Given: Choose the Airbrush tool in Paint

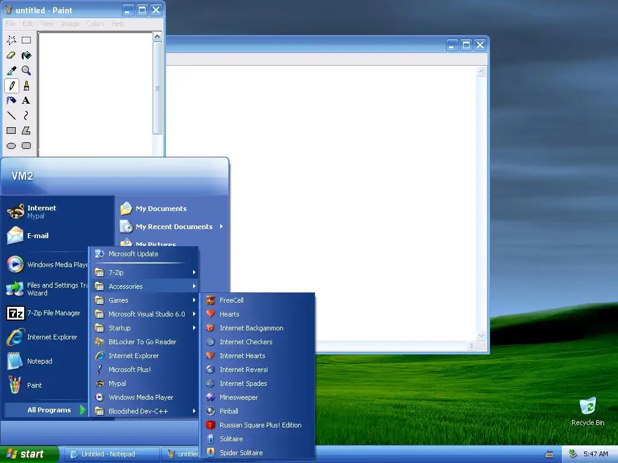Looking at the screenshot, I should click(11, 101).
